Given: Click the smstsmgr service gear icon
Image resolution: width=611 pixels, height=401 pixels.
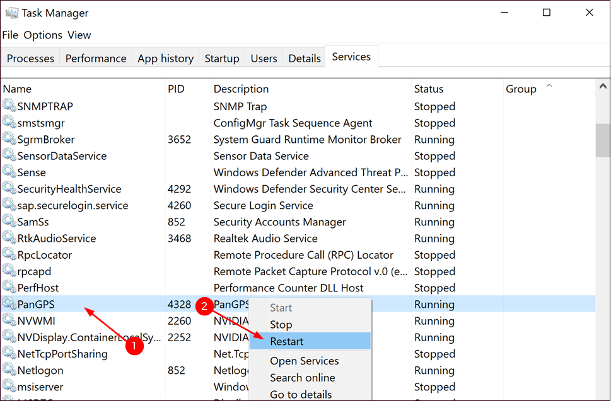Looking at the screenshot, I should (9, 122).
